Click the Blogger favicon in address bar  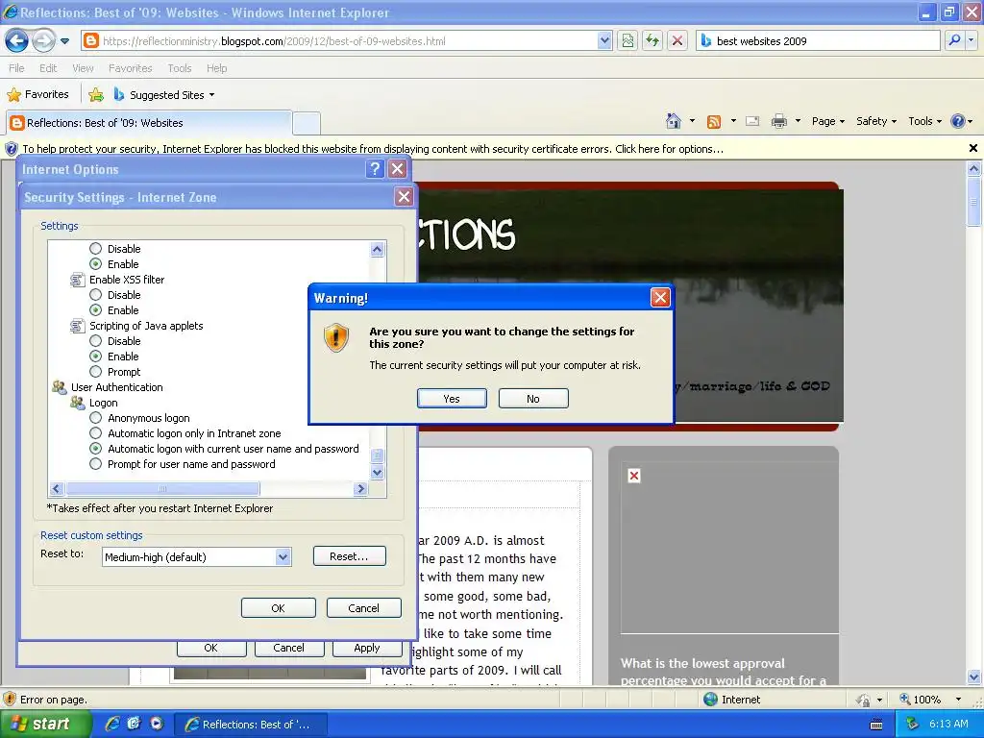point(91,40)
